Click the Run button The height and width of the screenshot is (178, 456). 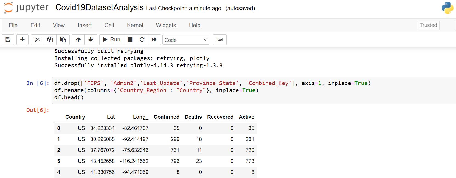click(112, 40)
